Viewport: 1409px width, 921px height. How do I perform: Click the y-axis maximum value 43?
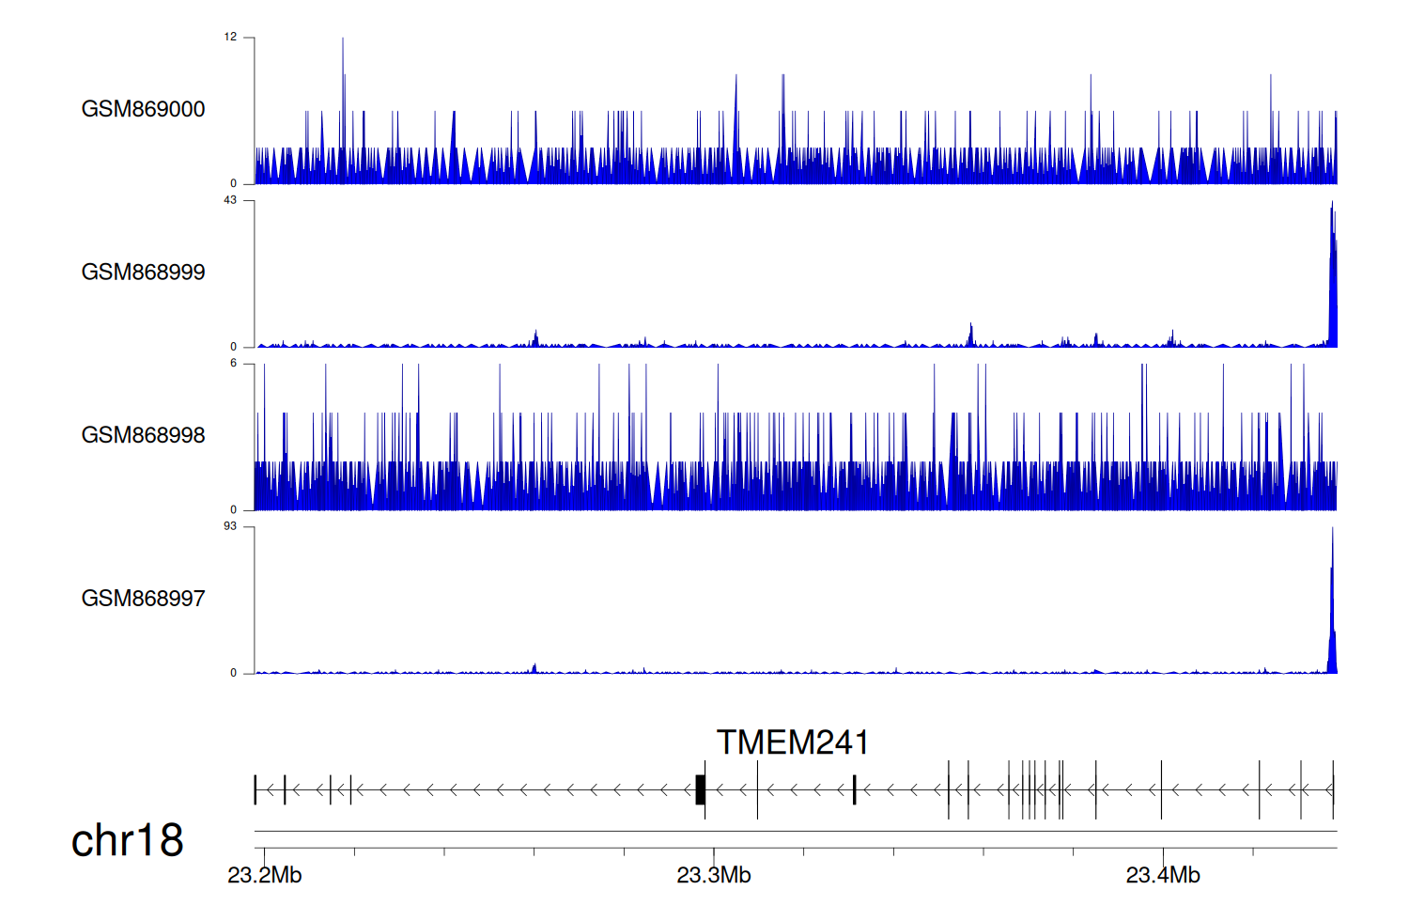pyautogui.click(x=230, y=200)
